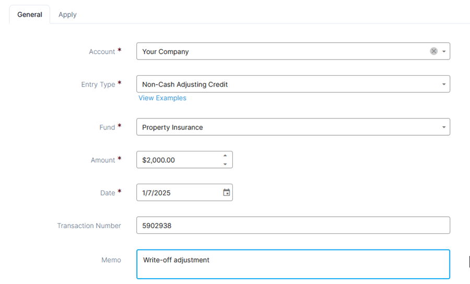This screenshot has height=284, width=470.
Task: Click the Transaction Number label
Action: [x=89, y=226]
